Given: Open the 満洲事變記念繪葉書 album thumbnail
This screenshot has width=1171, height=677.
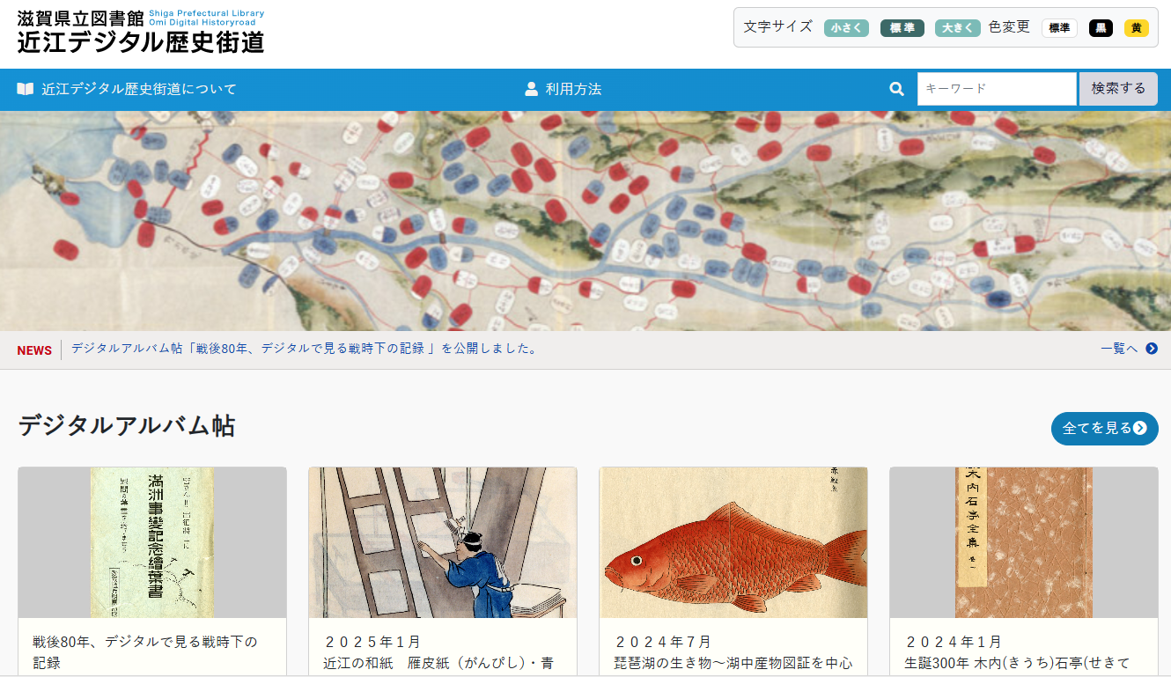Looking at the screenshot, I should coord(152,542).
